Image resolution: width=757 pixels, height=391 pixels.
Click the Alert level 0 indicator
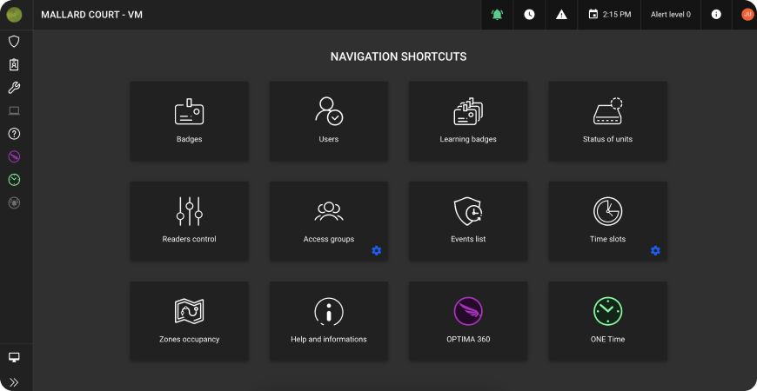tap(670, 15)
